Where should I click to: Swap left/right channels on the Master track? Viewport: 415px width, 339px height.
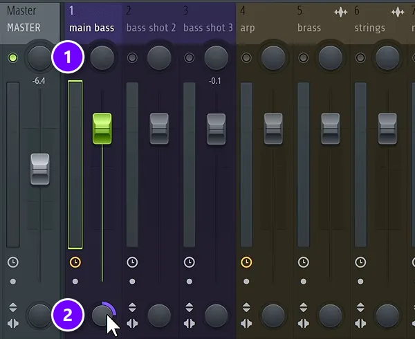[x=13, y=323]
